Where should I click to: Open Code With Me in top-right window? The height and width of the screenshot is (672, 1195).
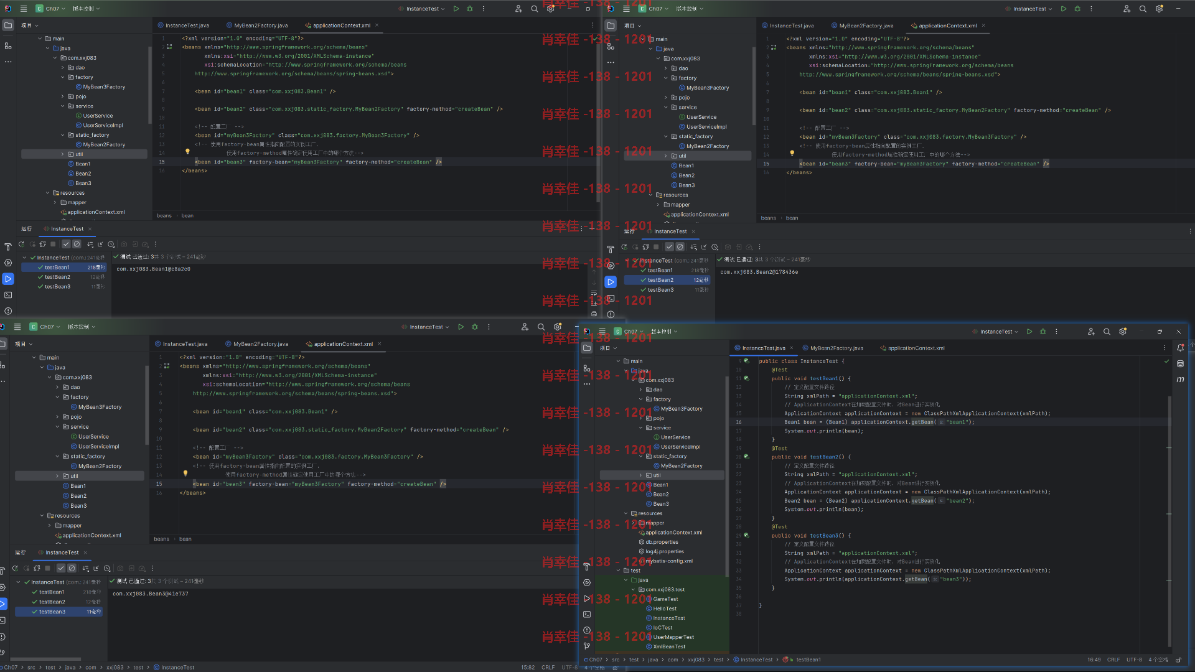[x=1127, y=9]
